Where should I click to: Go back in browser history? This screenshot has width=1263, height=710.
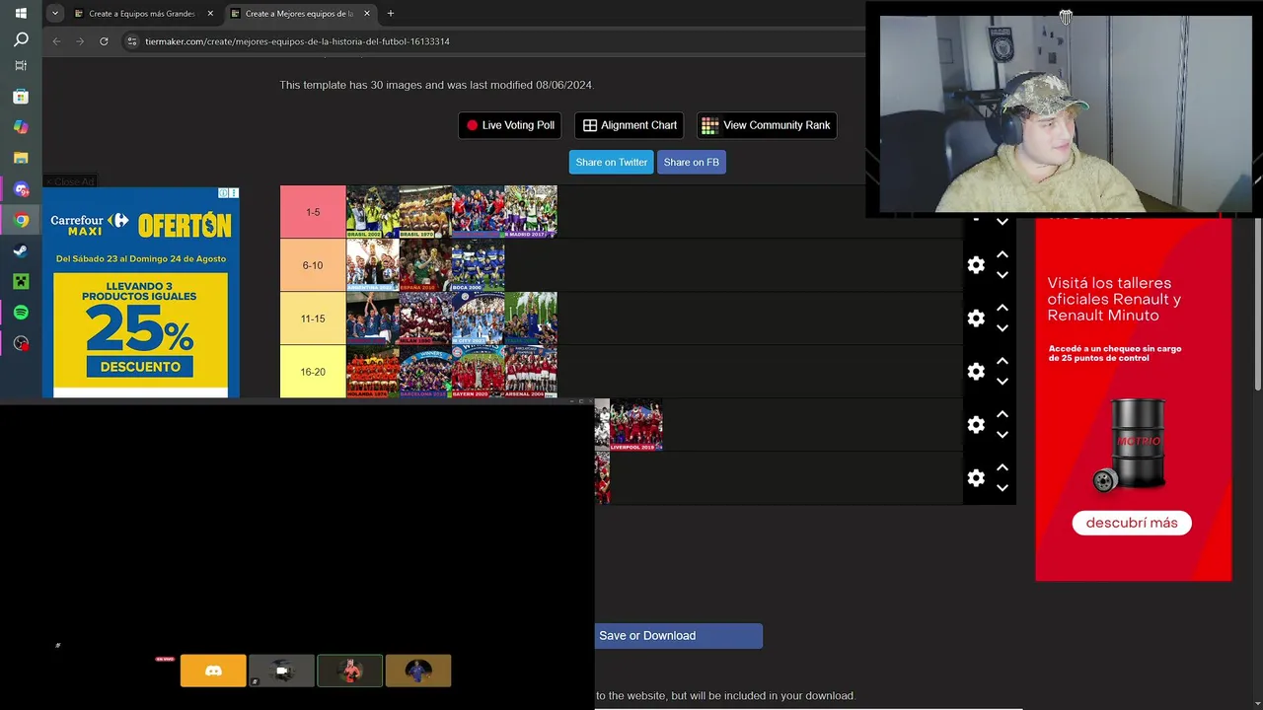tap(56, 41)
